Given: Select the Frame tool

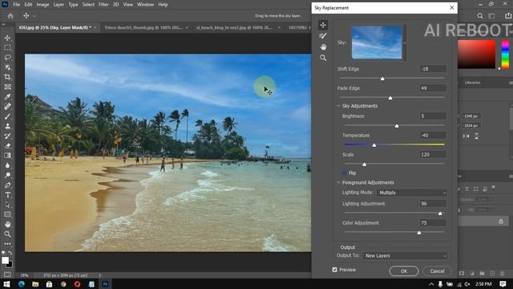Looking at the screenshot, I should pyautogui.click(x=7, y=87).
